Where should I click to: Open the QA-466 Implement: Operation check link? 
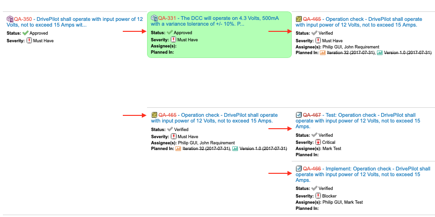click(376, 169)
